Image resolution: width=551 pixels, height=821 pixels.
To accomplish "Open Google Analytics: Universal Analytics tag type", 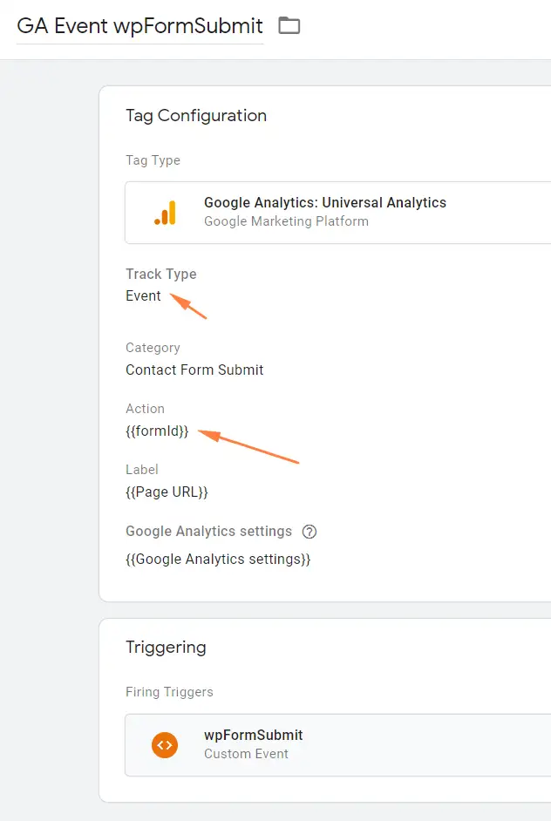I will [324, 202].
